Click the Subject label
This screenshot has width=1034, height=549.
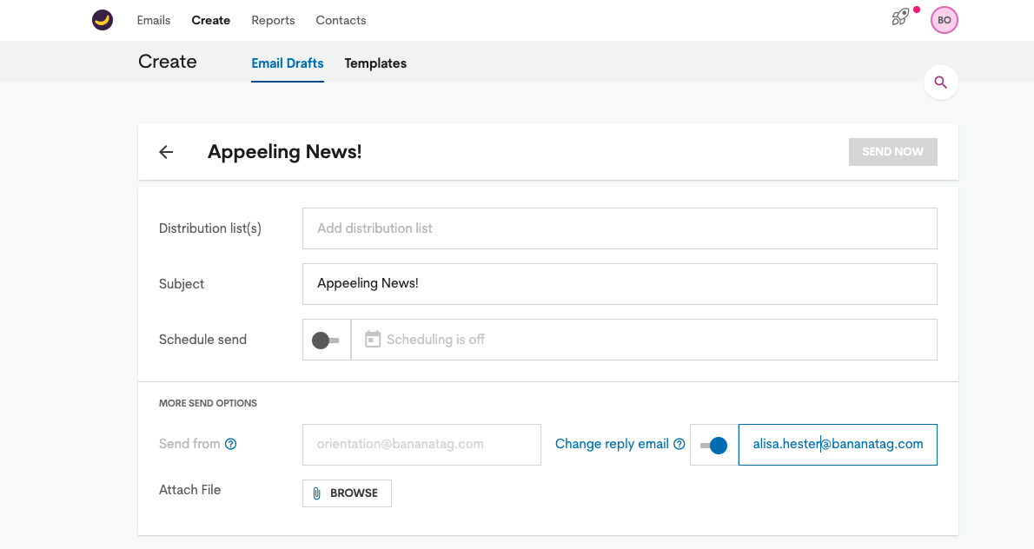182,284
